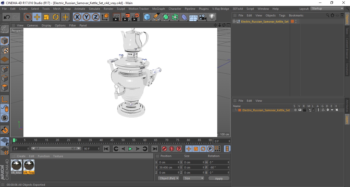This screenshot has width=350, height=187.
Task: Activate the Scale tool
Action: (46, 17)
